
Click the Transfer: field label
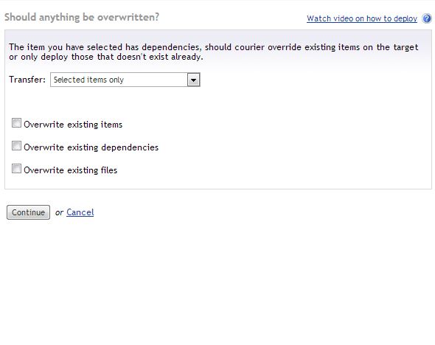click(27, 80)
